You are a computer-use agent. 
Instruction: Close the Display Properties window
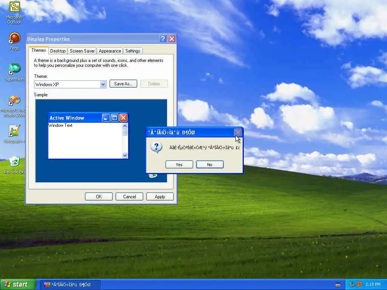pyautogui.click(x=172, y=39)
